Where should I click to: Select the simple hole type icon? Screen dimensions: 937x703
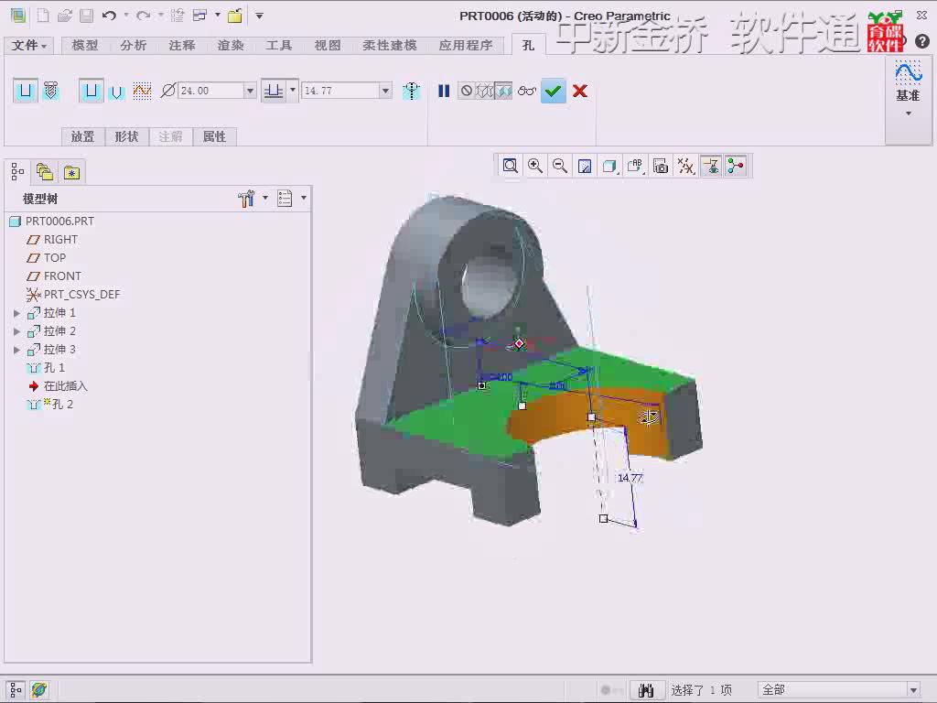25,91
